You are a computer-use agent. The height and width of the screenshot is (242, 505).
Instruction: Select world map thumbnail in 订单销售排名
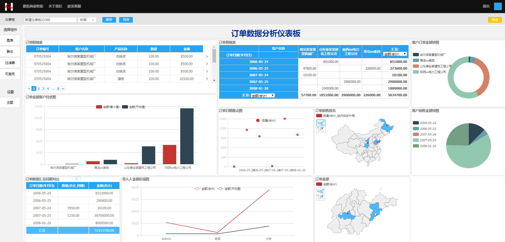(x=321, y=130)
